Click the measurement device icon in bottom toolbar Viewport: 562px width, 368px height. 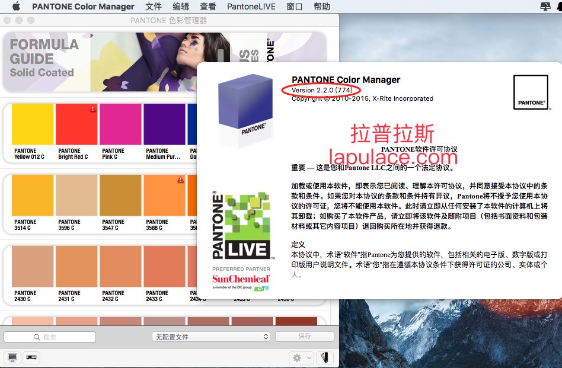point(31,357)
